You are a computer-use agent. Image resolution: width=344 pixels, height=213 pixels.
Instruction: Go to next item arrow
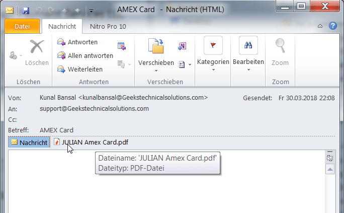click(77, 10)
